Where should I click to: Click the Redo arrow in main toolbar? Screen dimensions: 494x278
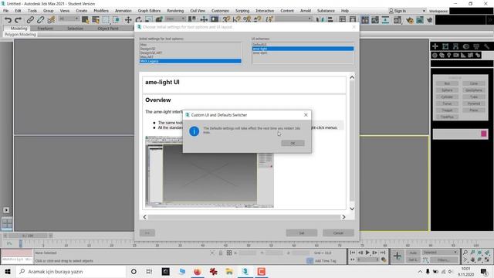click(19, 20)
